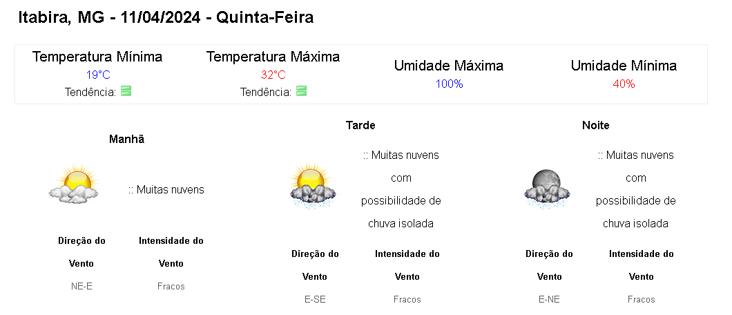
Task: Click the afternoon E-SE wind direction value
Action: [x=315, y=299]
